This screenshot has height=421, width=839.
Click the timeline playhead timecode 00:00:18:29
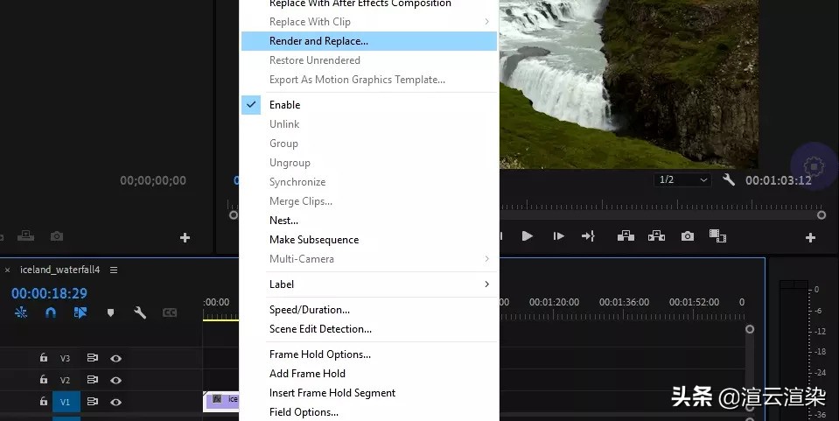pyautogui.click(x=49, y=293)
